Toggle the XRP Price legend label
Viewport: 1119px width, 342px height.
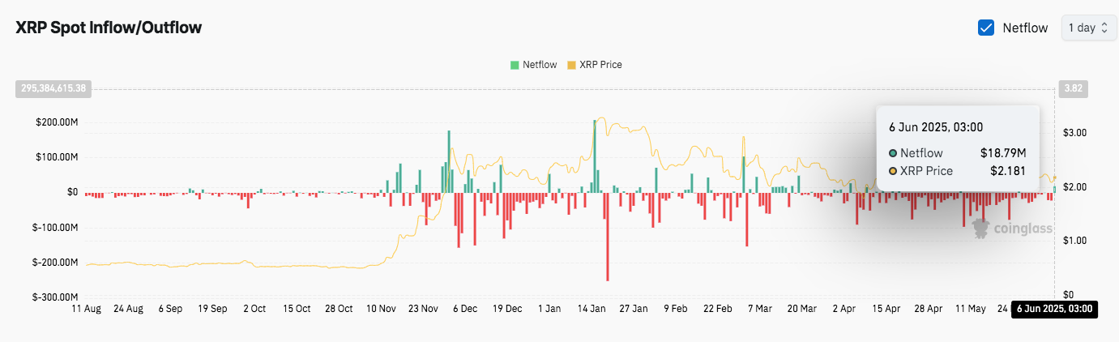pyautogui.click(x=600, y=65)
